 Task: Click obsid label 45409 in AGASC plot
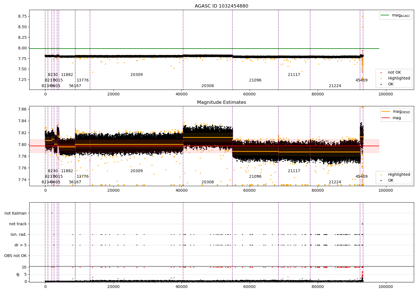pyautogui.click(x=361, y=80)
